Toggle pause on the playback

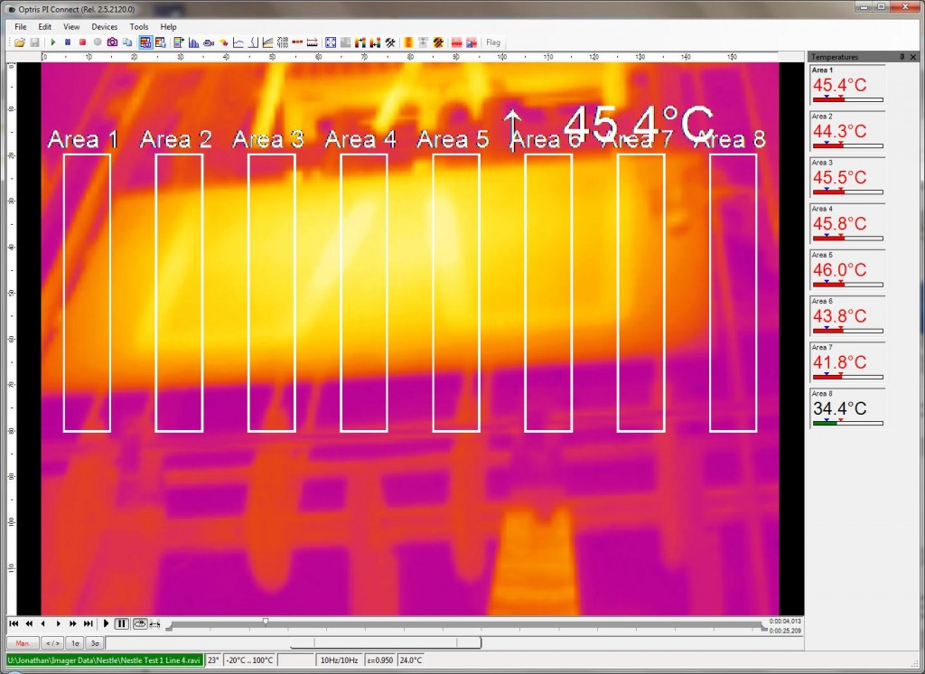pos(122,624)
